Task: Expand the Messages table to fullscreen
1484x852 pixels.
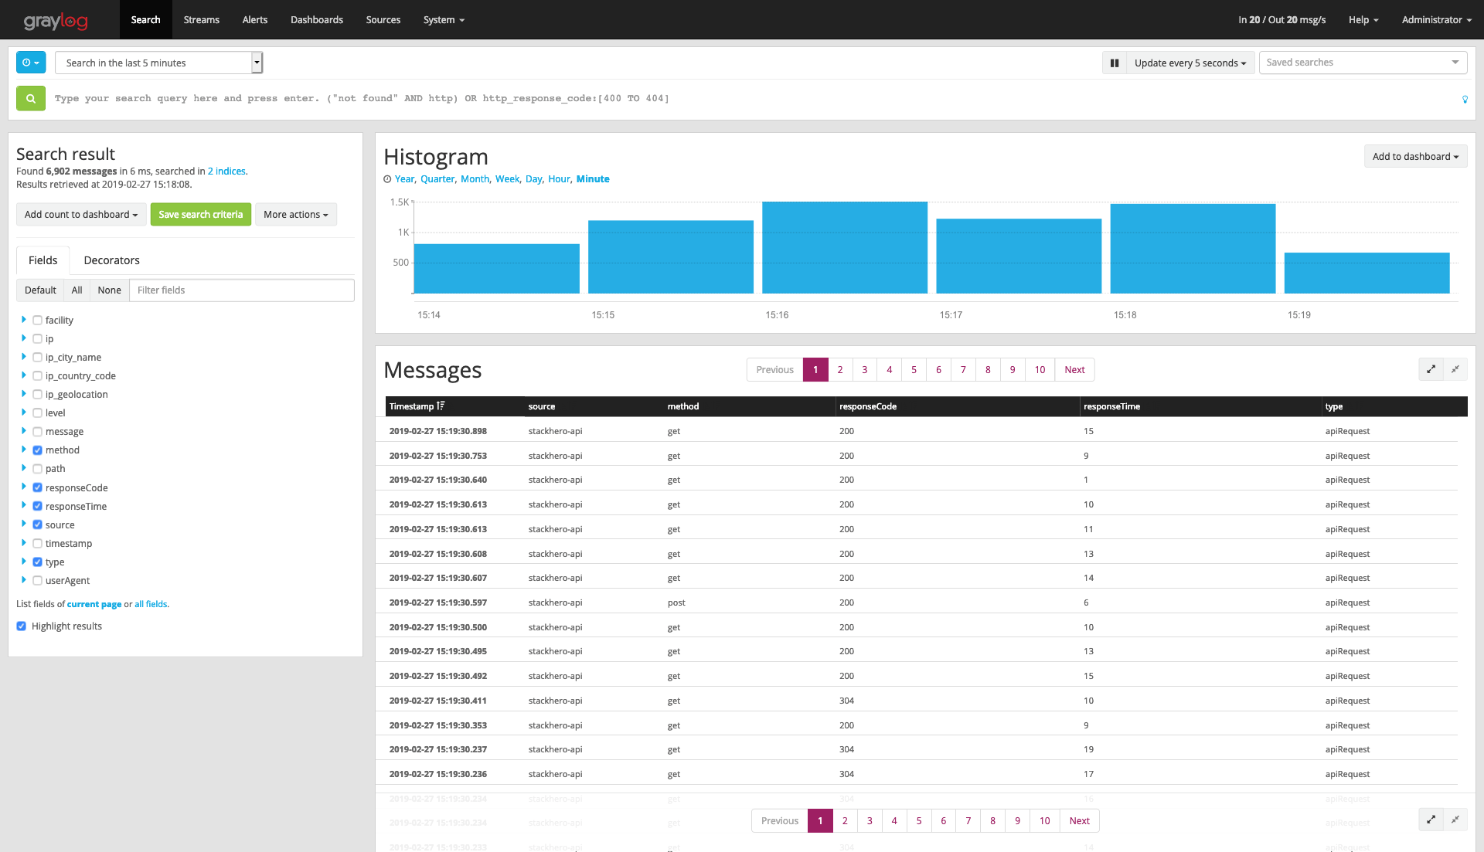Action: (1431, 369)
